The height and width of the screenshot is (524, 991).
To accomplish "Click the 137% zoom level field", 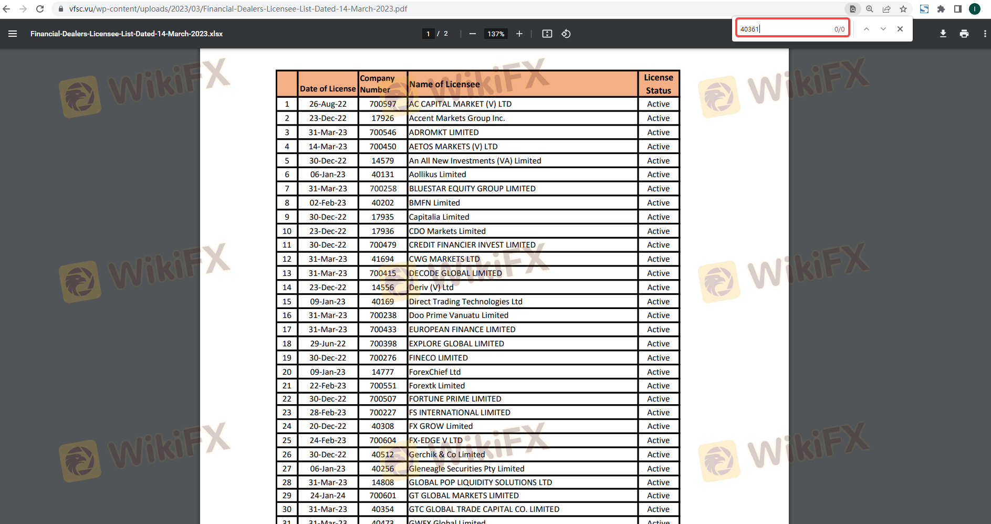I will point(496,34).
